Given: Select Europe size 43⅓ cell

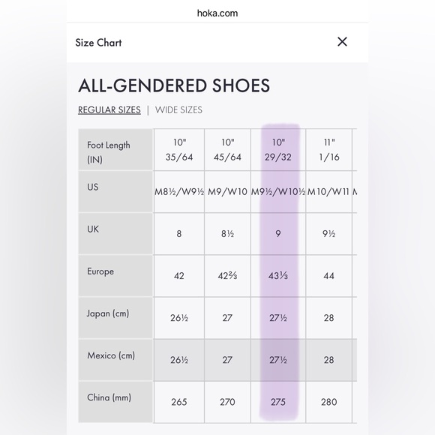Looking at the screenshot, I should pos(278,276).
